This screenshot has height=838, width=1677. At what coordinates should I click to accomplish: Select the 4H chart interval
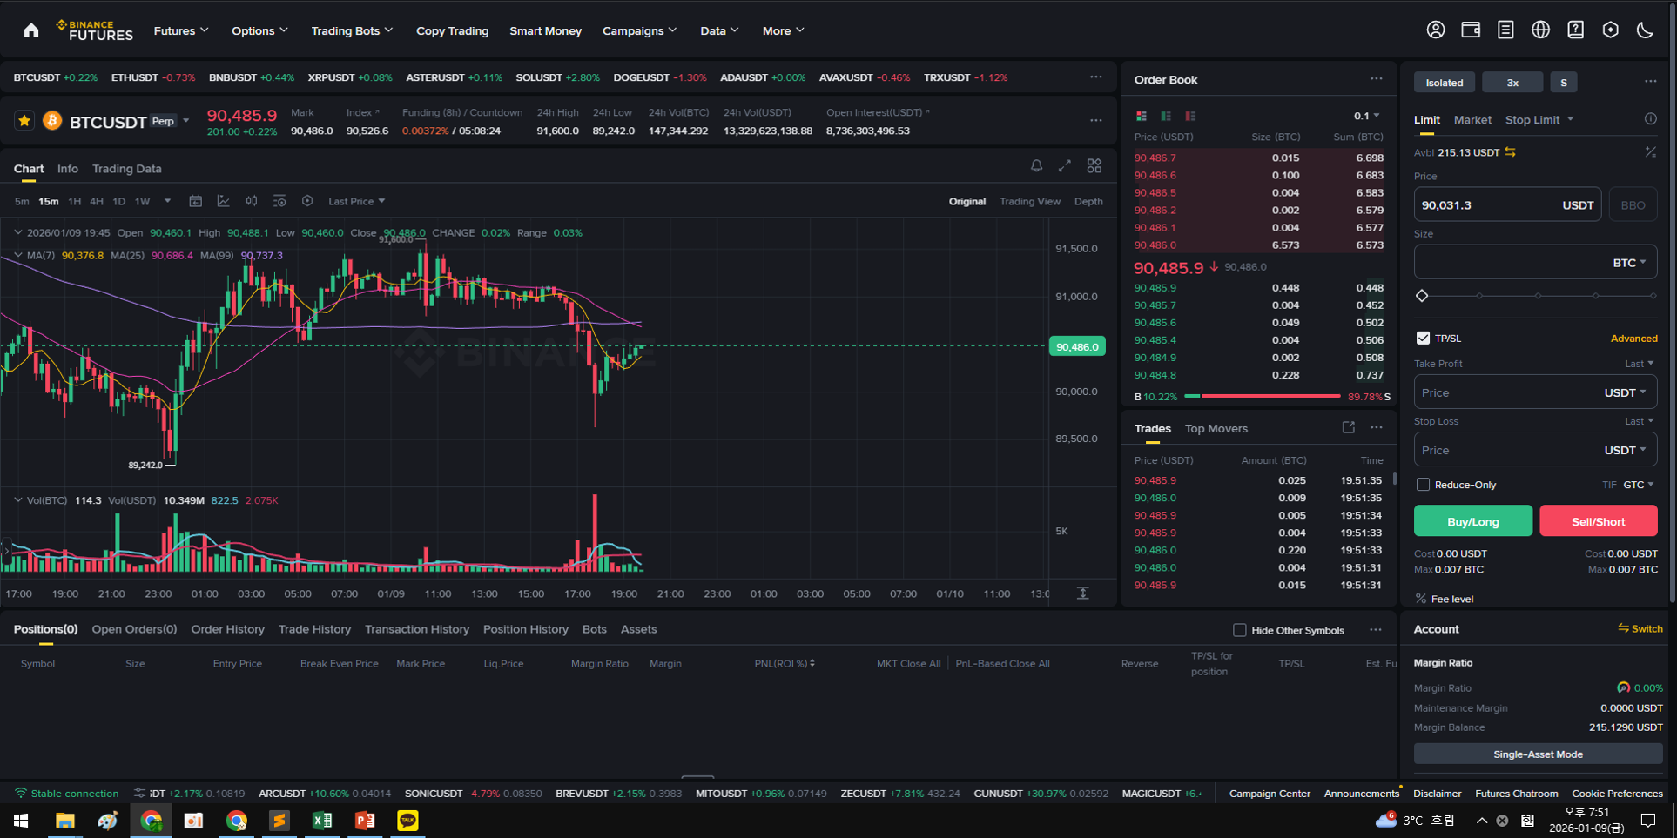tap(97, 201)
